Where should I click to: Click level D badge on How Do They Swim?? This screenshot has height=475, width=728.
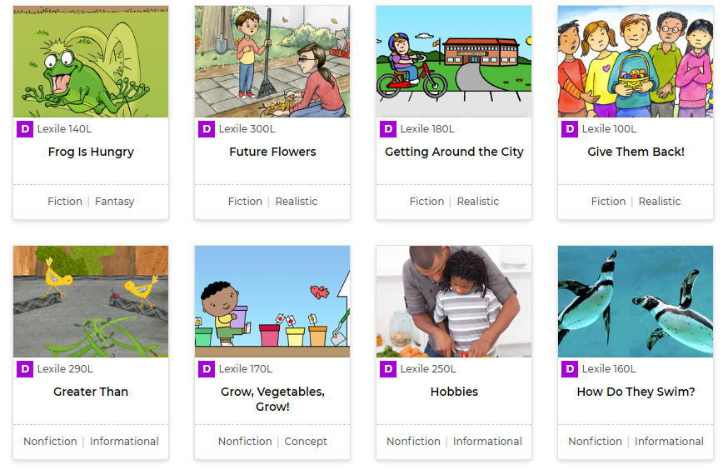click(x=570, y=369)
